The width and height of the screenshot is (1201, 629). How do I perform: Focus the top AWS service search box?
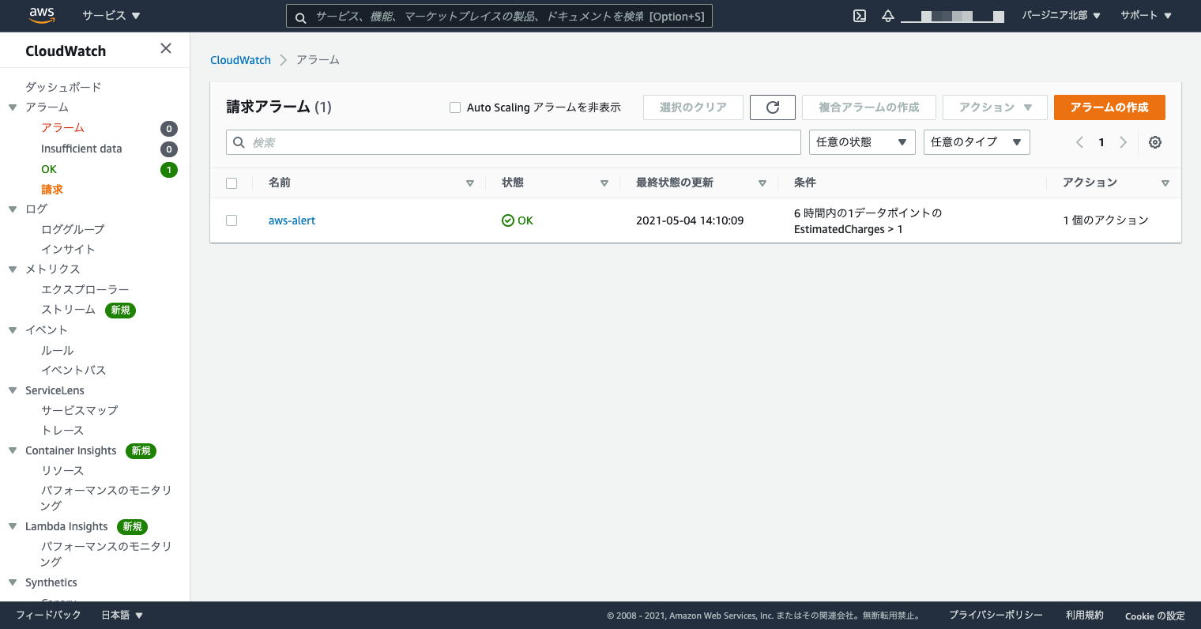tap(499, 16)
